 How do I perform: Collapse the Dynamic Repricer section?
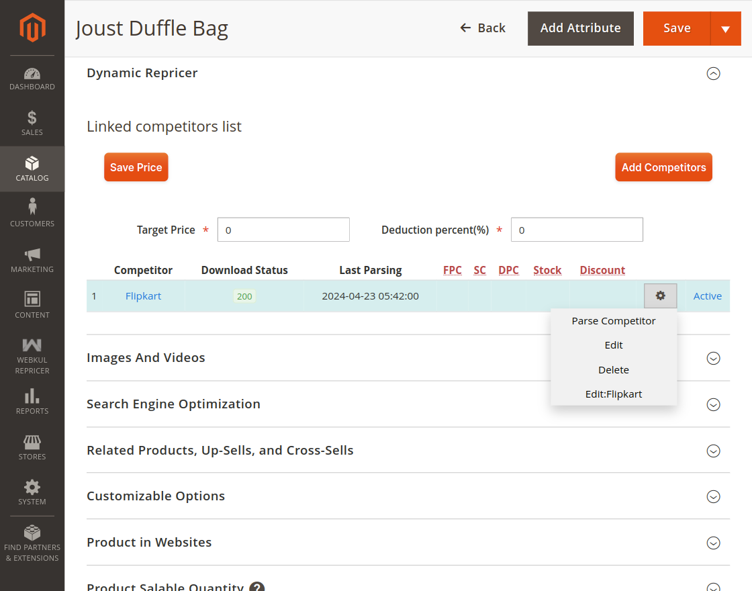click(x=714, y=73)
